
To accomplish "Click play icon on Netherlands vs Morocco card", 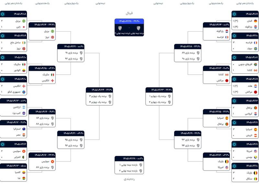I will click(x=234, y=79).
